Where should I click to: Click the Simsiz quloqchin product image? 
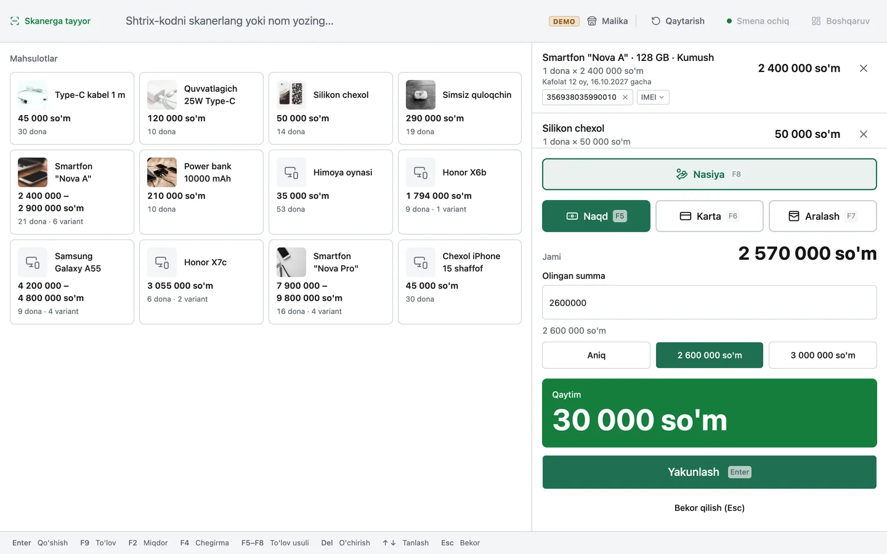(421, 95)
